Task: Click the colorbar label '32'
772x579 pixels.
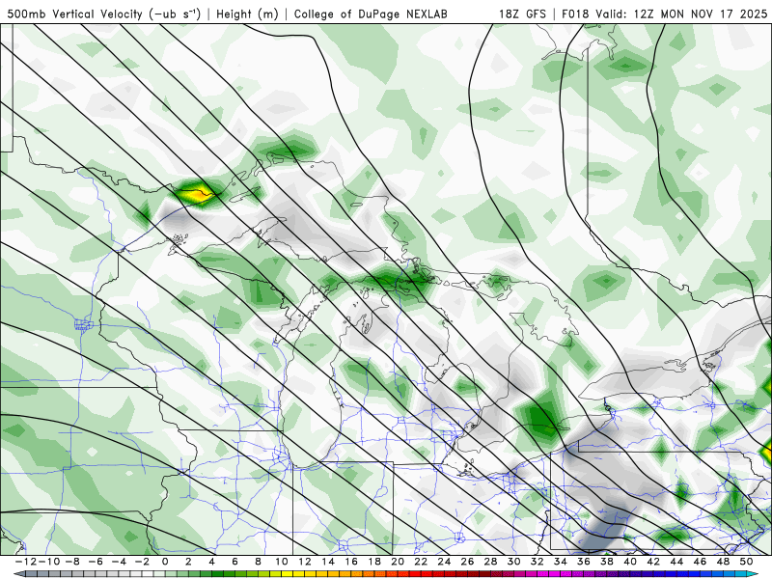Action: pyautogui.click(x=538, y=562)
